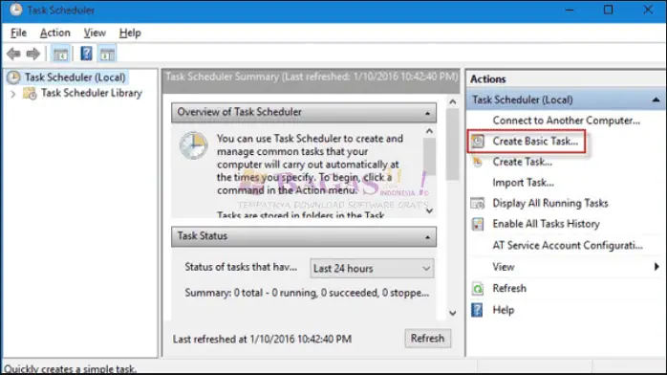Click the Task Scheduler (Local) clock icon in tree
The width and height of the screenshot is (667, 375).
click(x=13, y=77)
